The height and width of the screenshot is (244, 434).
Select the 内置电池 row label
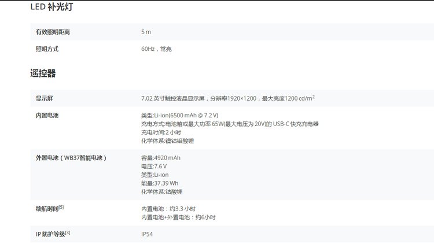tap(47, 115)
